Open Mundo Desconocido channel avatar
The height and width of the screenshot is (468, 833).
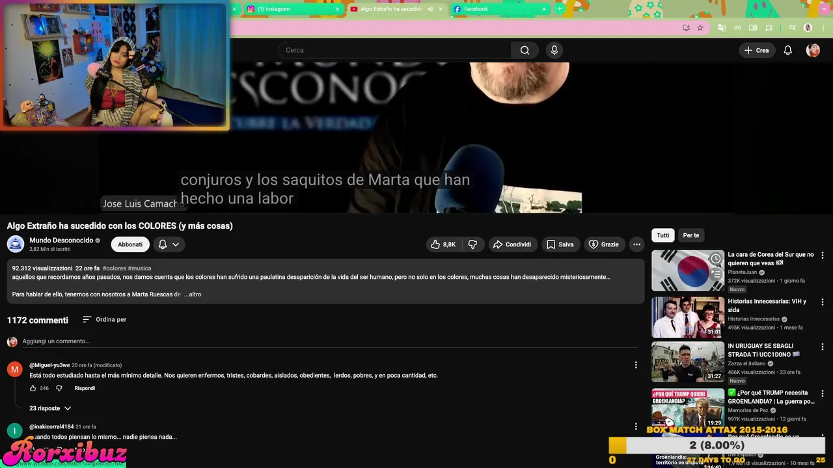point(16,244)
